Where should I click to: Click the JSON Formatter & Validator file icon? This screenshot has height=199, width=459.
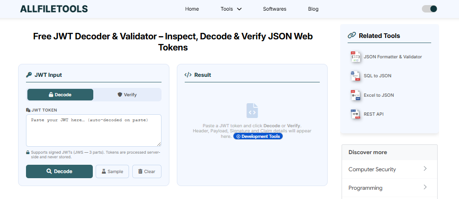[x=356, y=56]
